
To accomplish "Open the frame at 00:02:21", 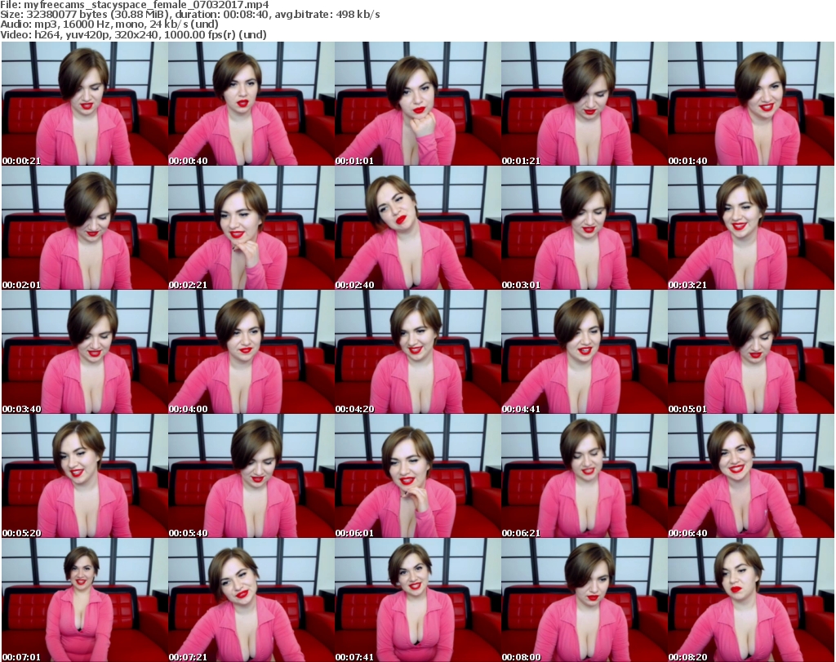I will (251, 228).
